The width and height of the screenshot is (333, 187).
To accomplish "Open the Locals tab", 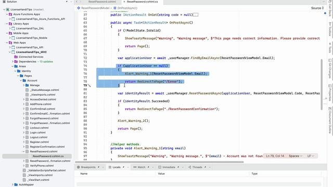I will point(117,167).
